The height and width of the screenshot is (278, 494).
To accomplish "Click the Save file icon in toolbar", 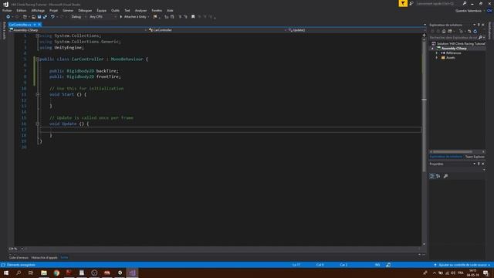I will (x=39, y=17).
